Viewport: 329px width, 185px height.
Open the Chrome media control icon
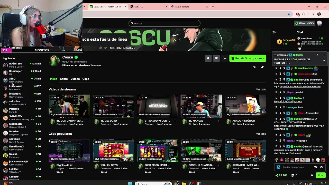313,14
